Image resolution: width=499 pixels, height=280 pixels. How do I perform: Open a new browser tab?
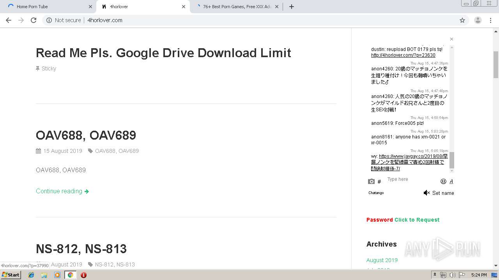click(x=291, y=7)
